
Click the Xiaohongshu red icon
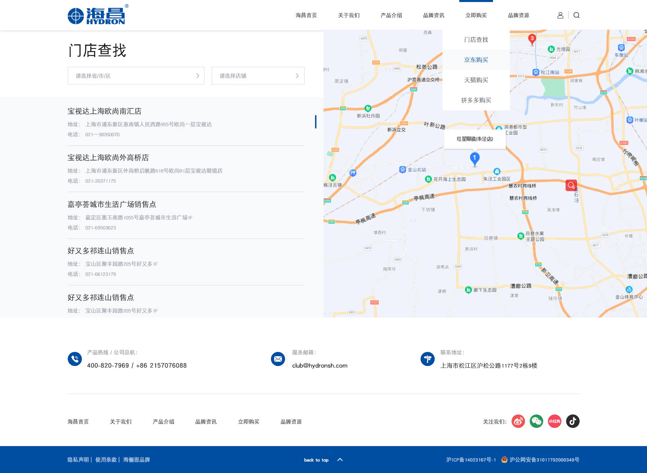coord(554,421)
